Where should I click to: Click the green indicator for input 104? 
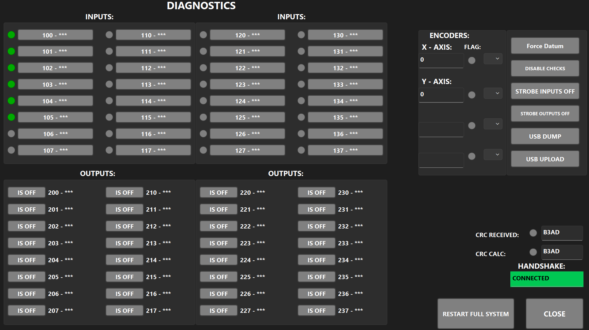11,101
